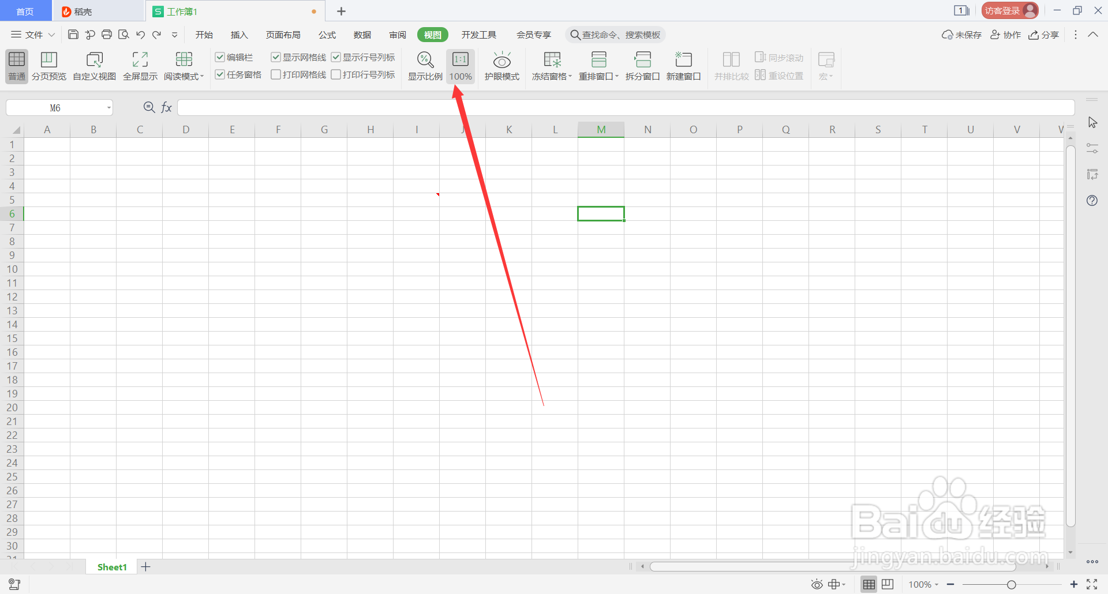1108x594 pixels.
Task: Turn on 护眼模式 eye protection mode
Action: click(502, 66)
